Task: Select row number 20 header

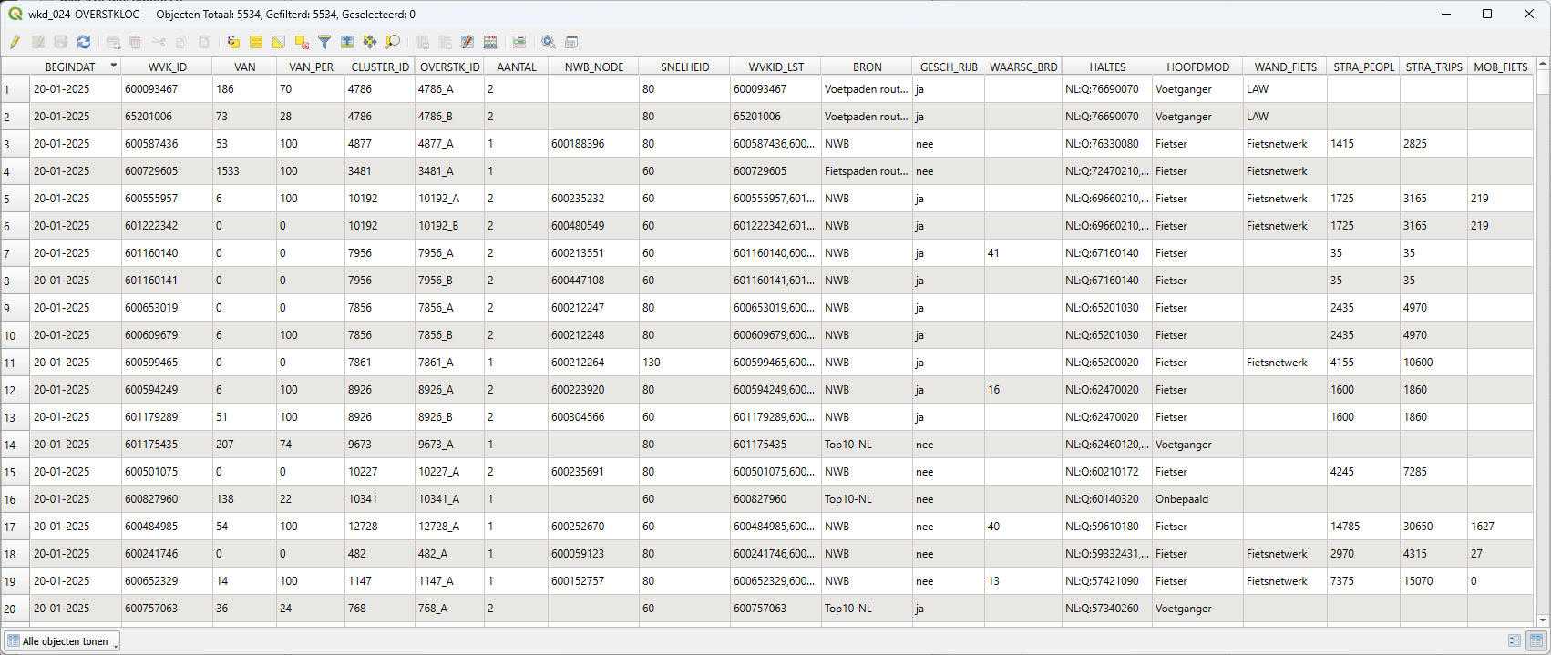Action: (x=15, y=609)
